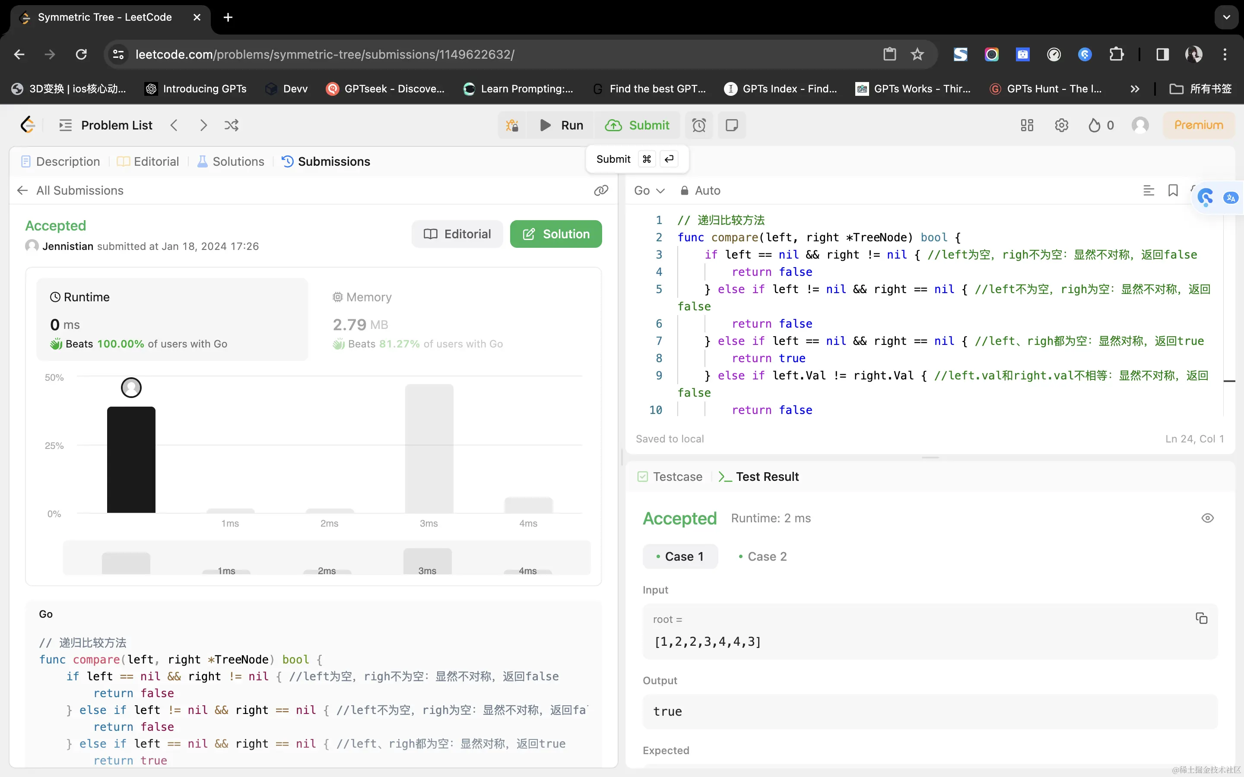Open the layout grid icon
This screenshot has width=1244, height=777.
point(1027,125)
